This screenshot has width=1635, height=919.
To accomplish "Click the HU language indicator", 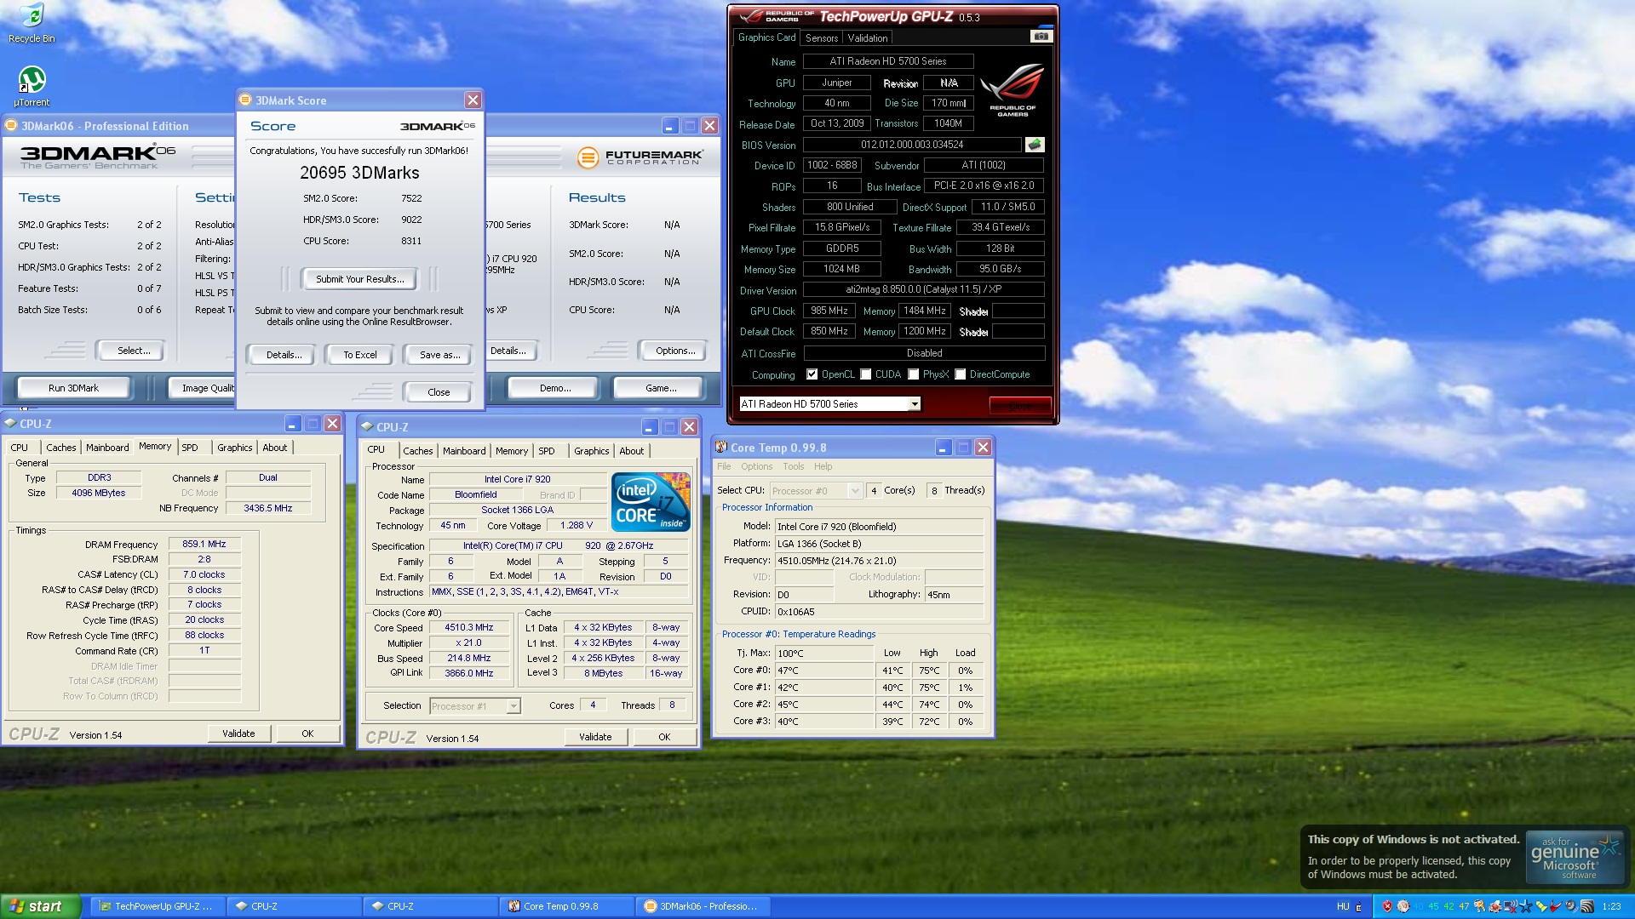I will (x=1343, y=906).
